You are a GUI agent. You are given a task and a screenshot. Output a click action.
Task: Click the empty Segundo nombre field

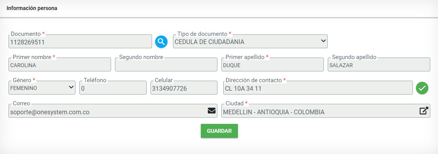point(166,64)
